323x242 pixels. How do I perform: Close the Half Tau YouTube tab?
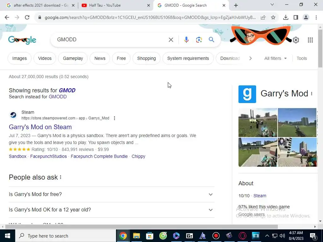(149, 5)
